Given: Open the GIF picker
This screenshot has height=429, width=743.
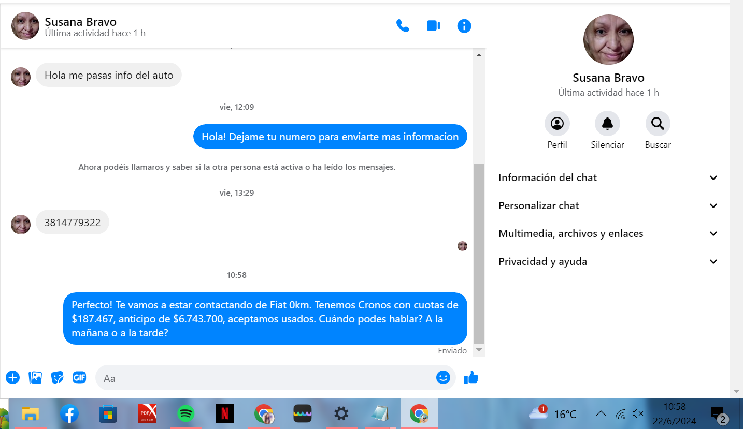Looking at the screenshot, I should pos(79,378).
